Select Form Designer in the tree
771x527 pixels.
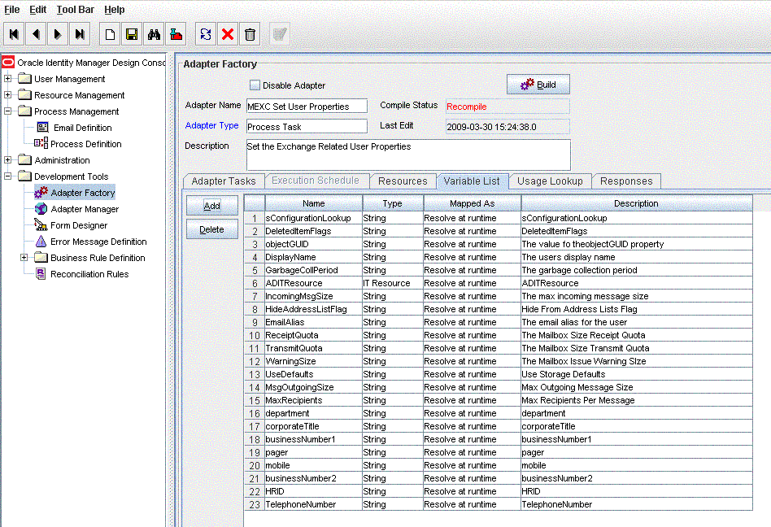pyautogui.click(x=78, y=225)
